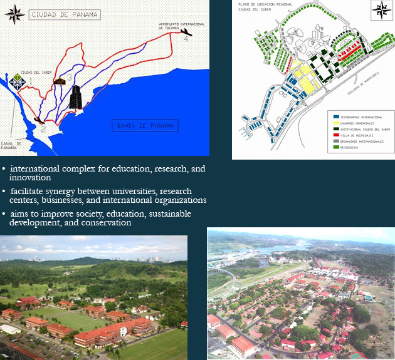Image resolution: width=395 pixels, height=360 pixels.
Task: Click the gray Organismos Internacionales legend swatch
Action: (x=337, y=141)
